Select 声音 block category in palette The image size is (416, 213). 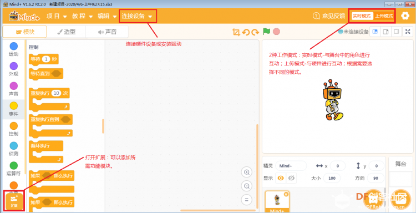click(13, 89)
